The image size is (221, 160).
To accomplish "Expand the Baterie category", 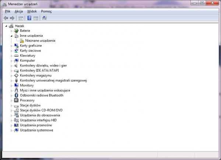I will coord(11,31).
